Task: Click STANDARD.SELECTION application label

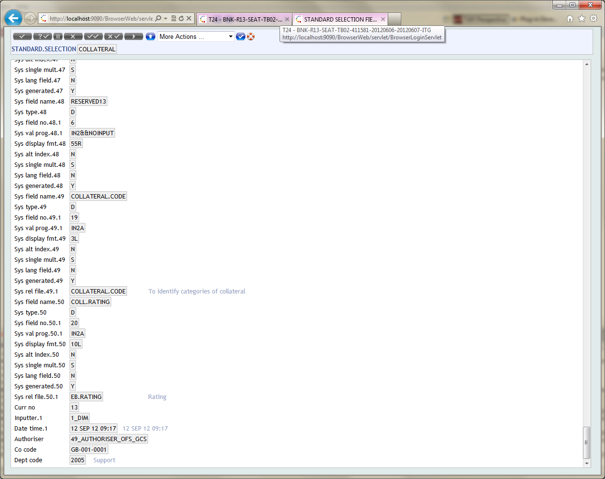Action: (44, 49)
